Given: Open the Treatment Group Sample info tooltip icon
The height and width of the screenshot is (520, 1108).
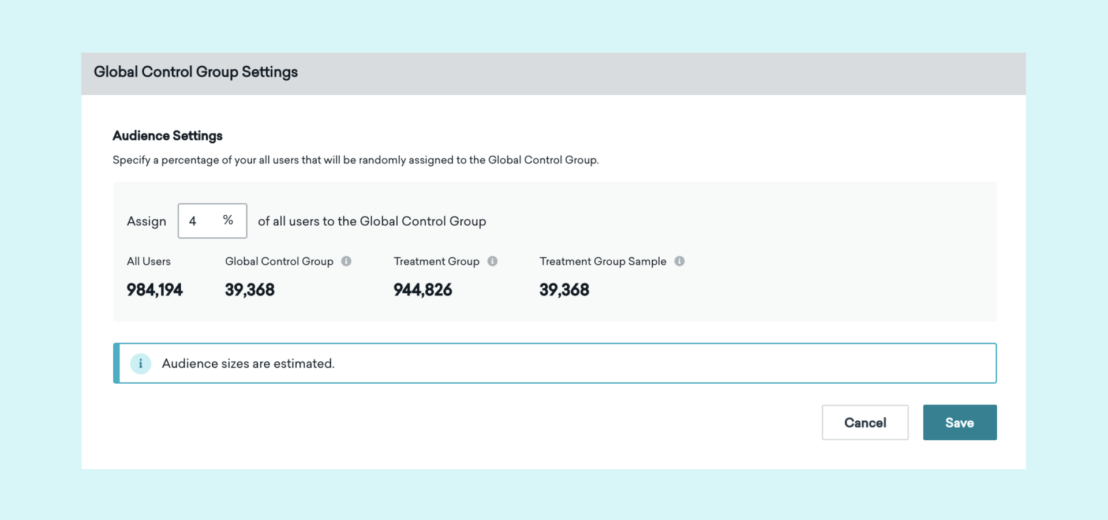Looking at the screenshot, I should click(679, 261).
